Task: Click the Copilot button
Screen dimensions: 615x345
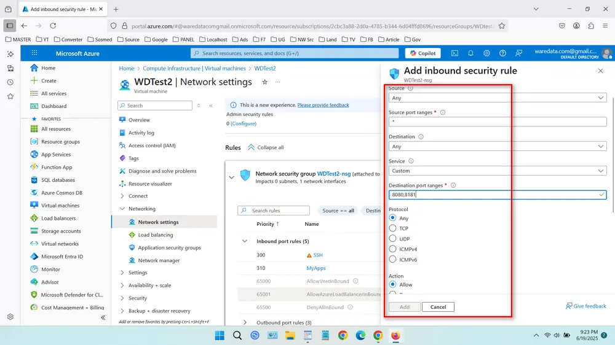Action: click(x=423, y=53)
